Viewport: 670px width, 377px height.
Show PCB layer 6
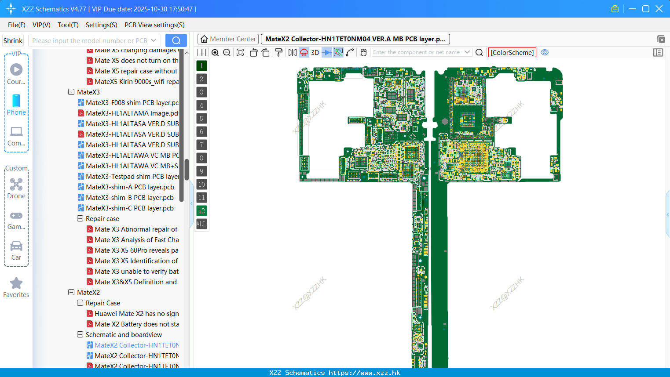click(x=201, y=132)
